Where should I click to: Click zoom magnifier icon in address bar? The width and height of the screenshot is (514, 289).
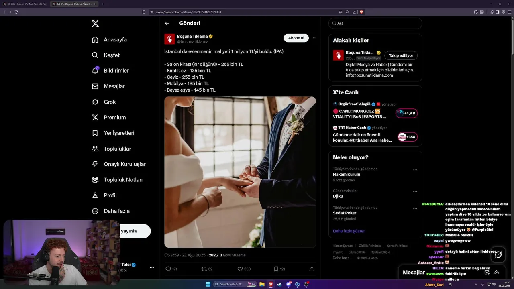pyautogui.click(x=347, y=12)
